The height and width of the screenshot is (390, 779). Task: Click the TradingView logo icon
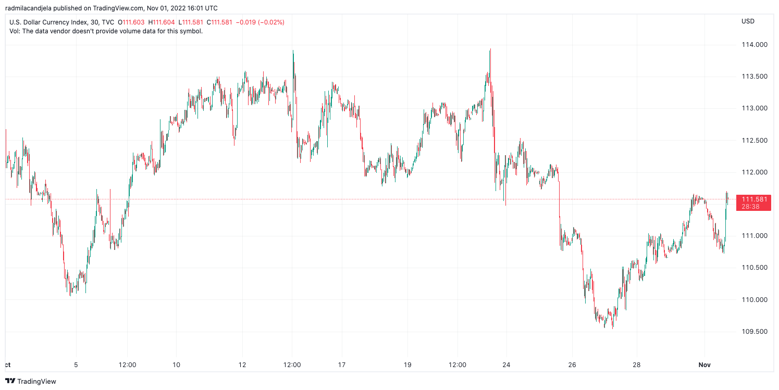10,381
